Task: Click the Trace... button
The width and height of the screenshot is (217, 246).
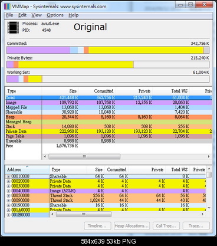Action: pyautogui.click(x=196, y=226)
